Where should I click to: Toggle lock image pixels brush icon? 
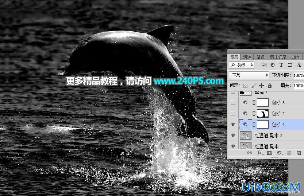tap(253, 86)
